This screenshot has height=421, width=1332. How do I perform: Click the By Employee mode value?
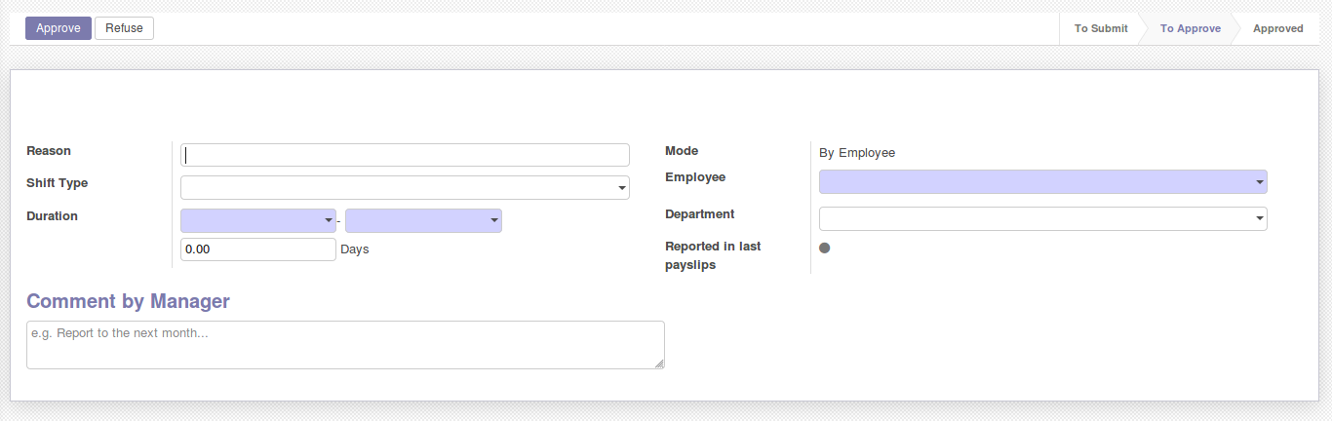click(x=857, y=153)
